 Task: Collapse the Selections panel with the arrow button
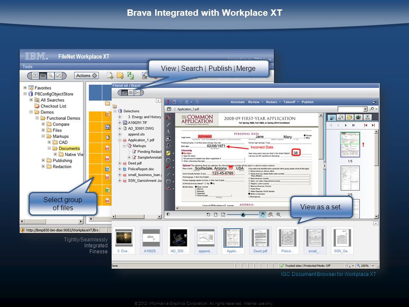158,101
